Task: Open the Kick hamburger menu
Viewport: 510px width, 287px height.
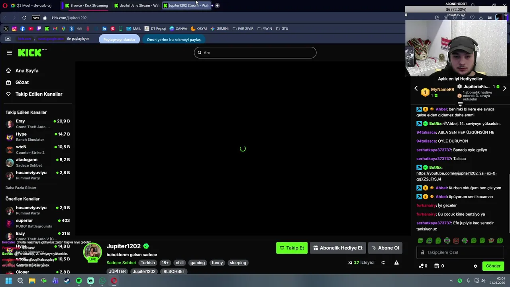Action: coord(10,53)
